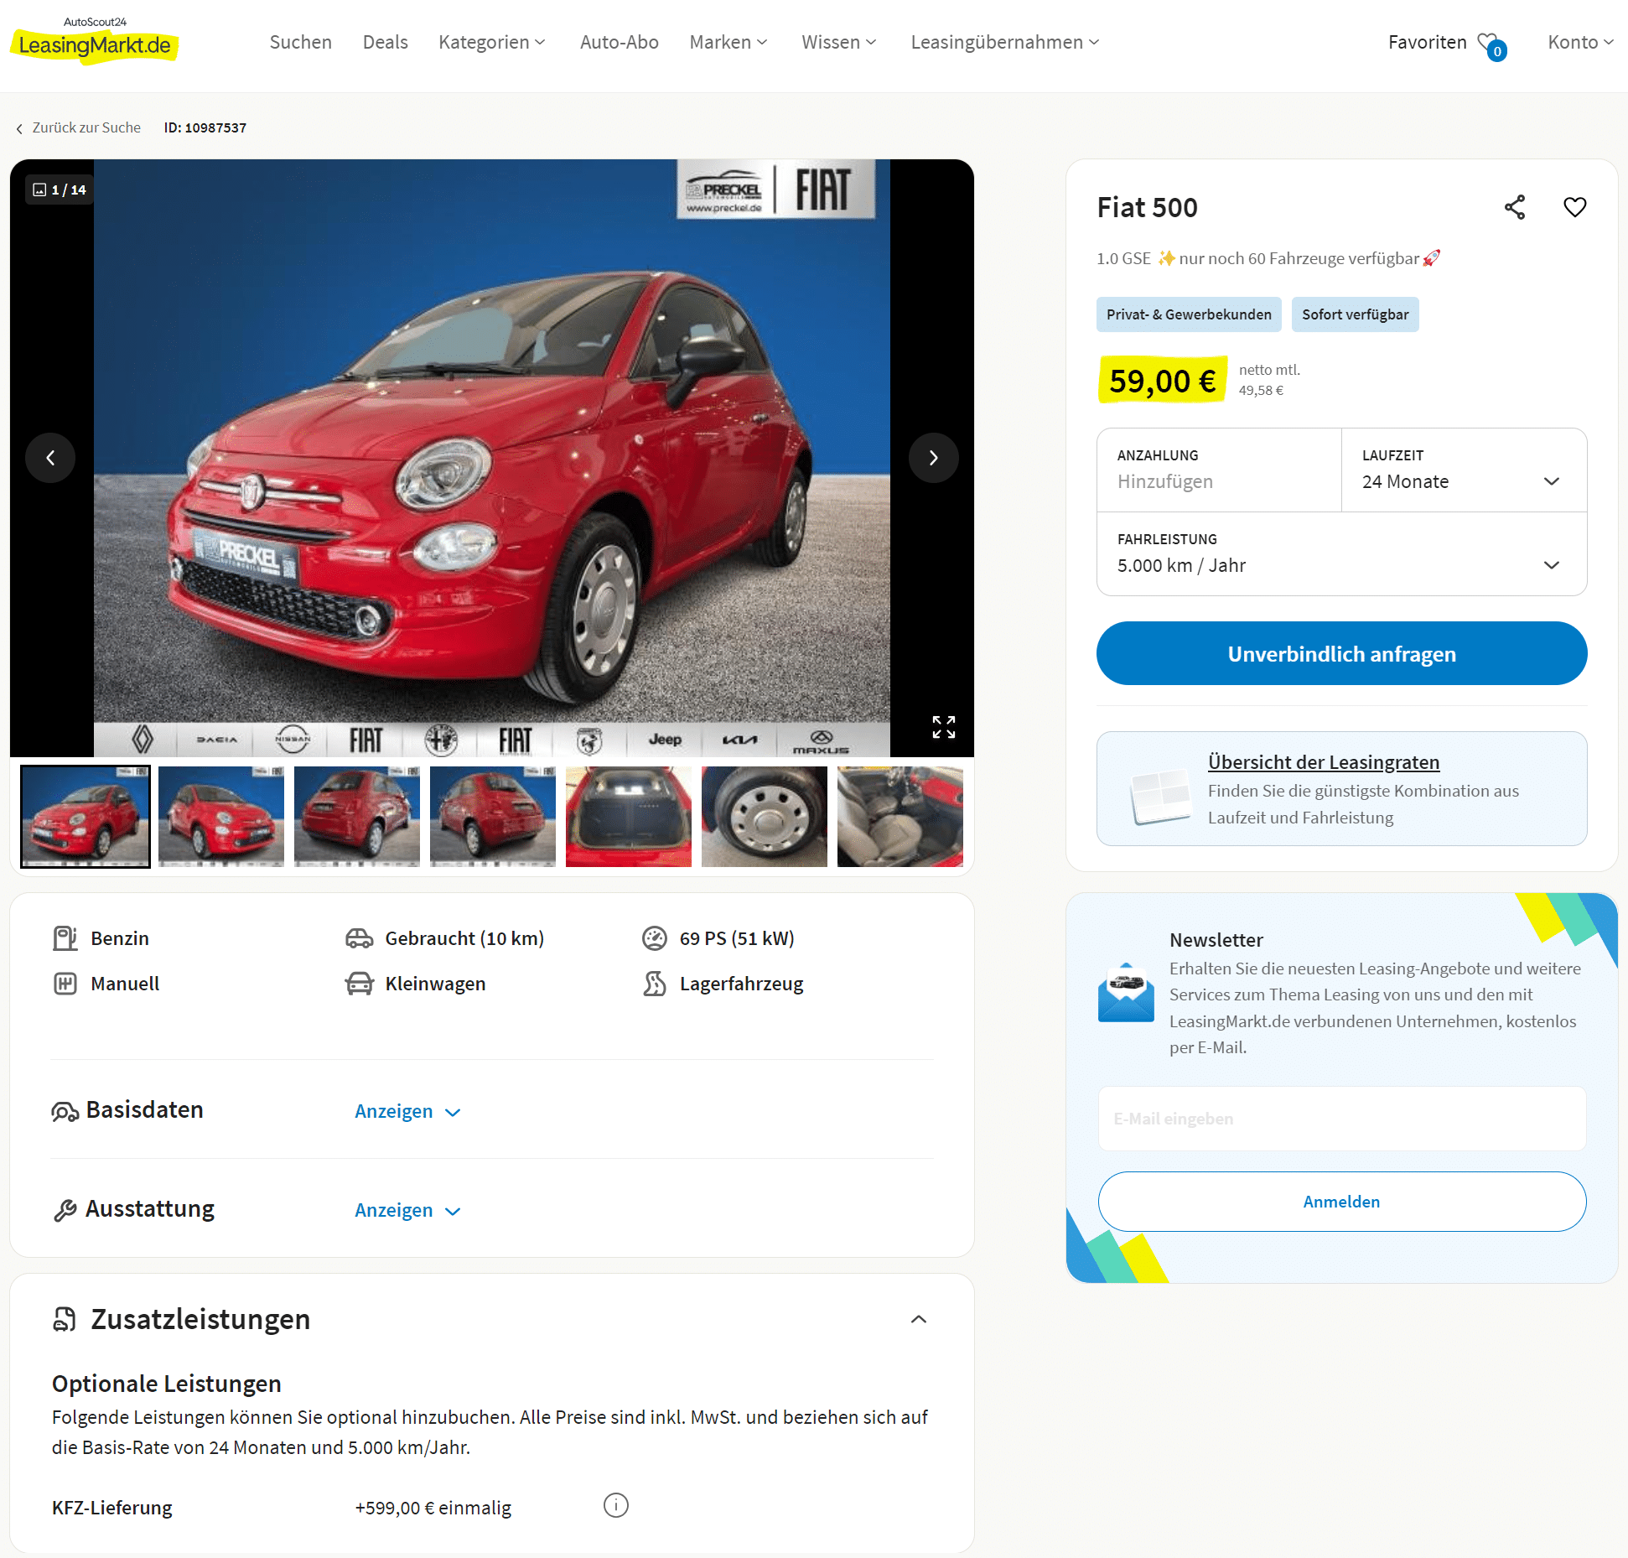Select wheel hubcap thumbnail
This screenshot has width=1628, height=1558.
tap(765, 817)
